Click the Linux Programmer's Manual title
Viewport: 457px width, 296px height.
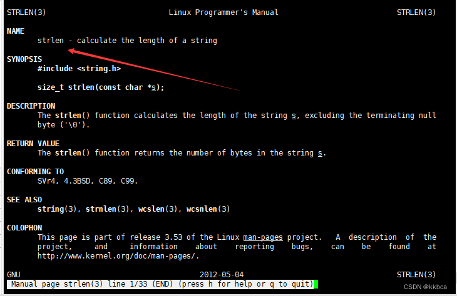coord(223,12)
